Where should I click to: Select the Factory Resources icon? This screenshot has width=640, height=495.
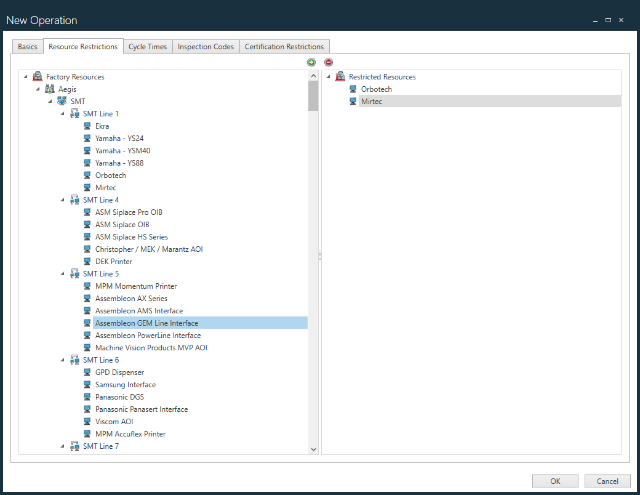click(38, 76)
